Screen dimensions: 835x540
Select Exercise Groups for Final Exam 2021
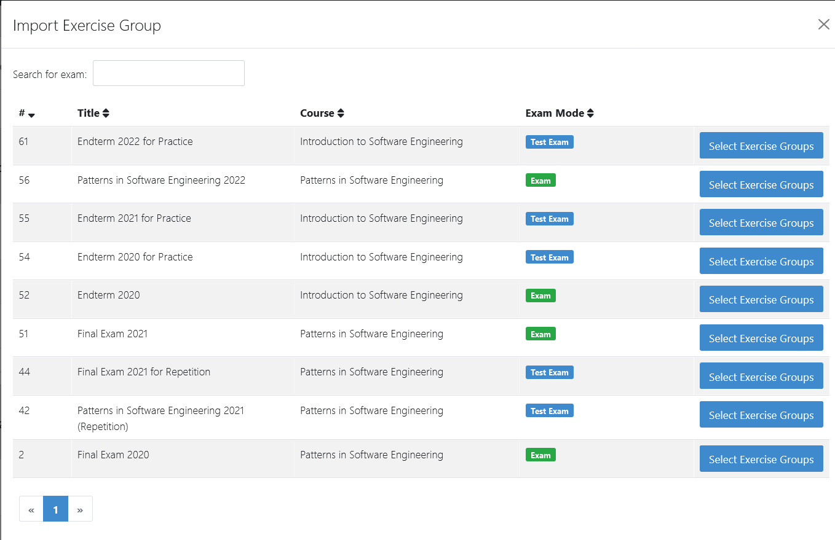761,338
